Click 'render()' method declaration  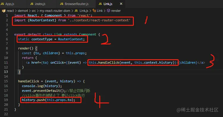(x=26, y=49)
